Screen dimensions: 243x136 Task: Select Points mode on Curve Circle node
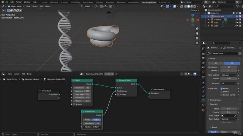coord(87,120)
